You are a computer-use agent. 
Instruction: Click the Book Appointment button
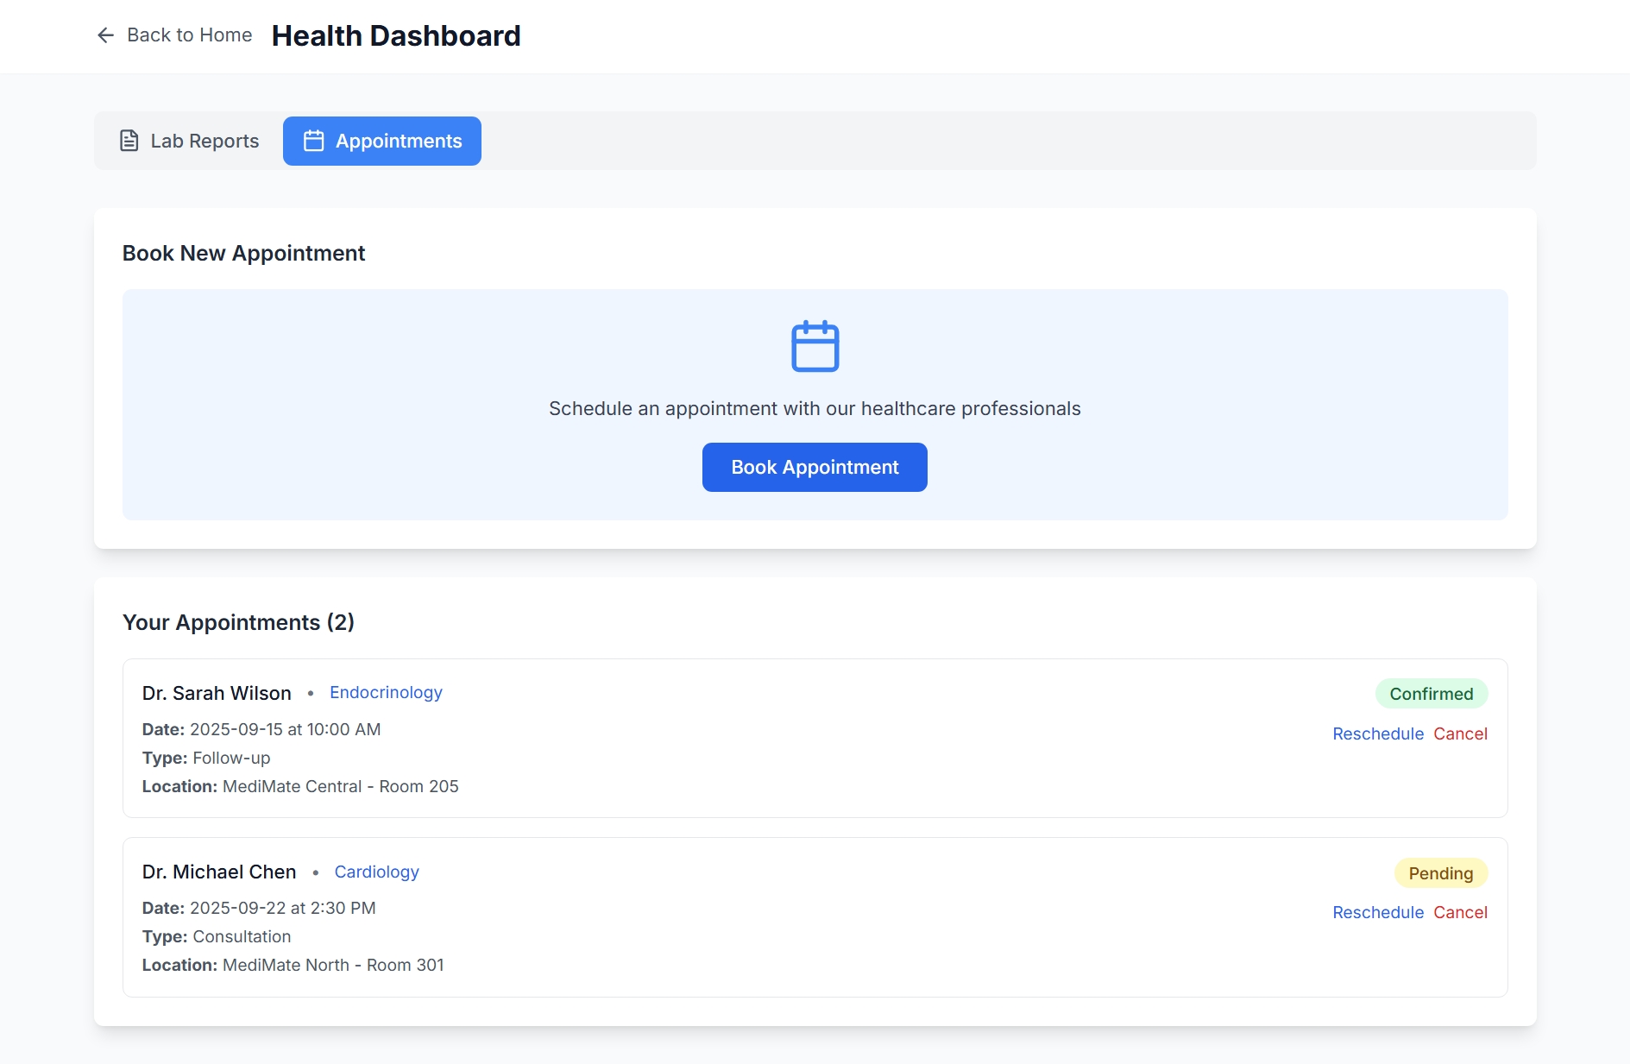tap(815, 467)
